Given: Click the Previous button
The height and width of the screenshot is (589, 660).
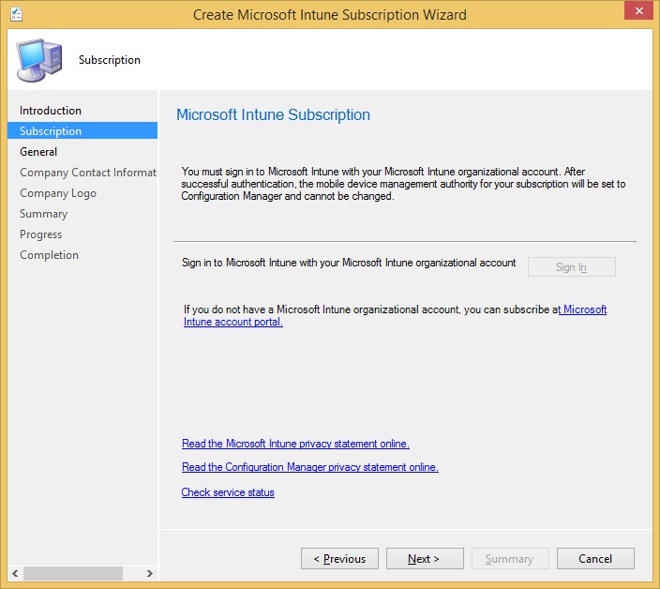Looking at the screenshot, I should click(x=339, y=559).
